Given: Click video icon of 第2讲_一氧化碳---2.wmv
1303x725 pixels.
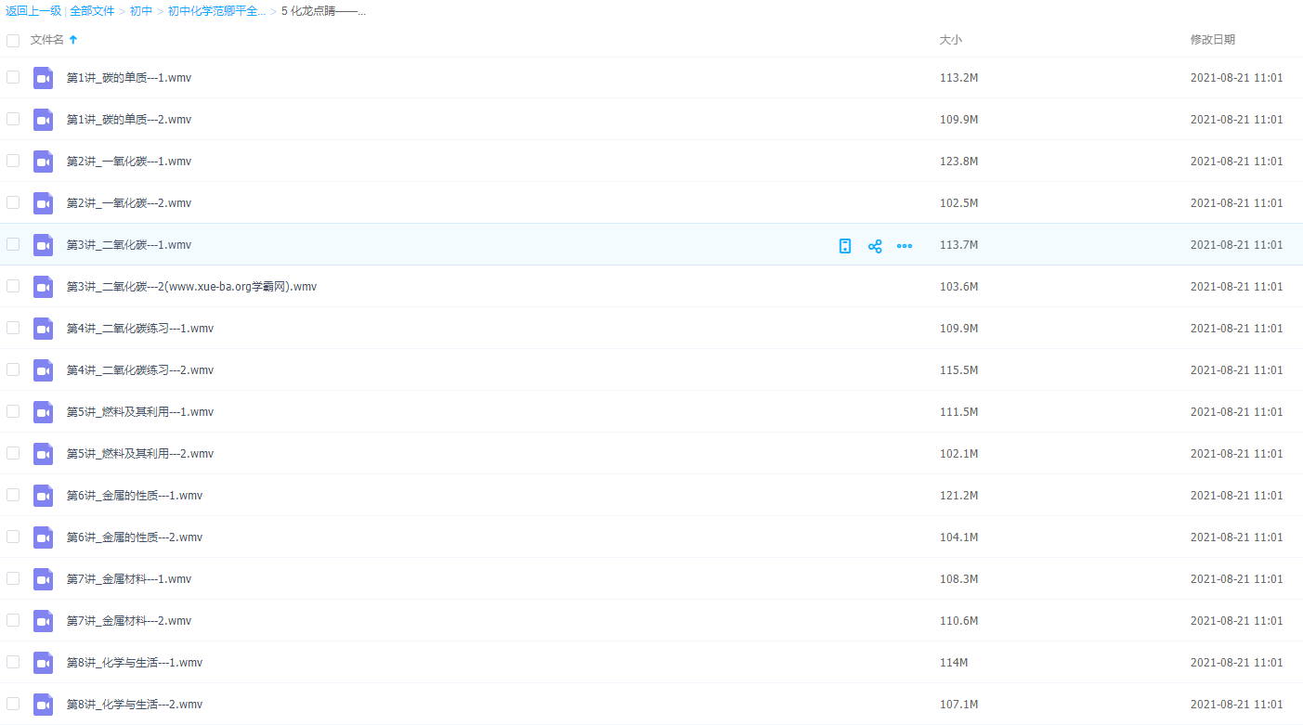Looking at the screenshot, I should (x=44, y=203).
